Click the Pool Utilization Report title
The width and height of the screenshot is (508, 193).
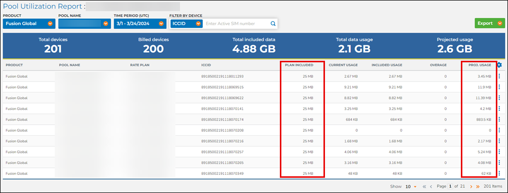43,7
